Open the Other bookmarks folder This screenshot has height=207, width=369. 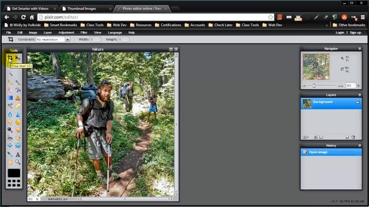(x=349, y=25)
